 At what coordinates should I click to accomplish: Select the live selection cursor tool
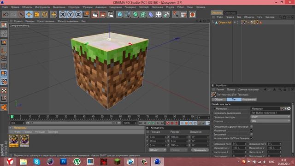(x=21, y=14)
